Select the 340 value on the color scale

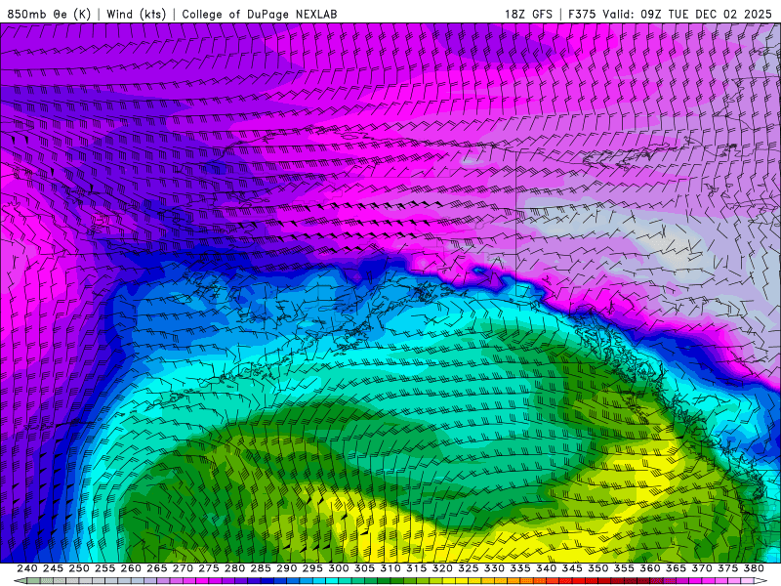tap(547, 568)
